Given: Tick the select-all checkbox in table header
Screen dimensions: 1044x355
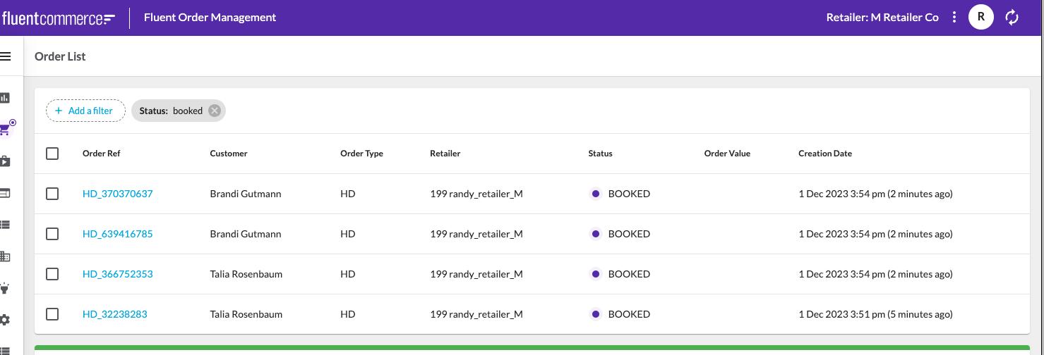Looking at the screenshot, I should point(52,154).
